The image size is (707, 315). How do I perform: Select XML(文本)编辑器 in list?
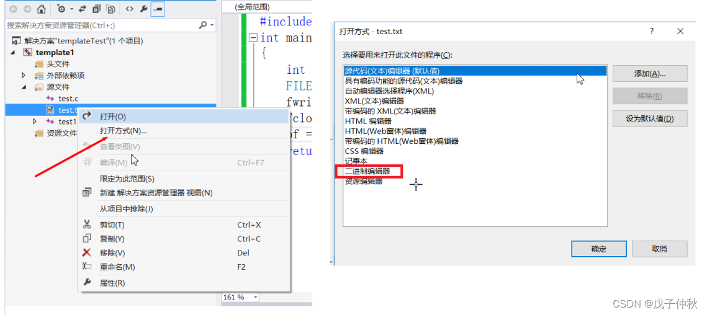pos(475,101)
